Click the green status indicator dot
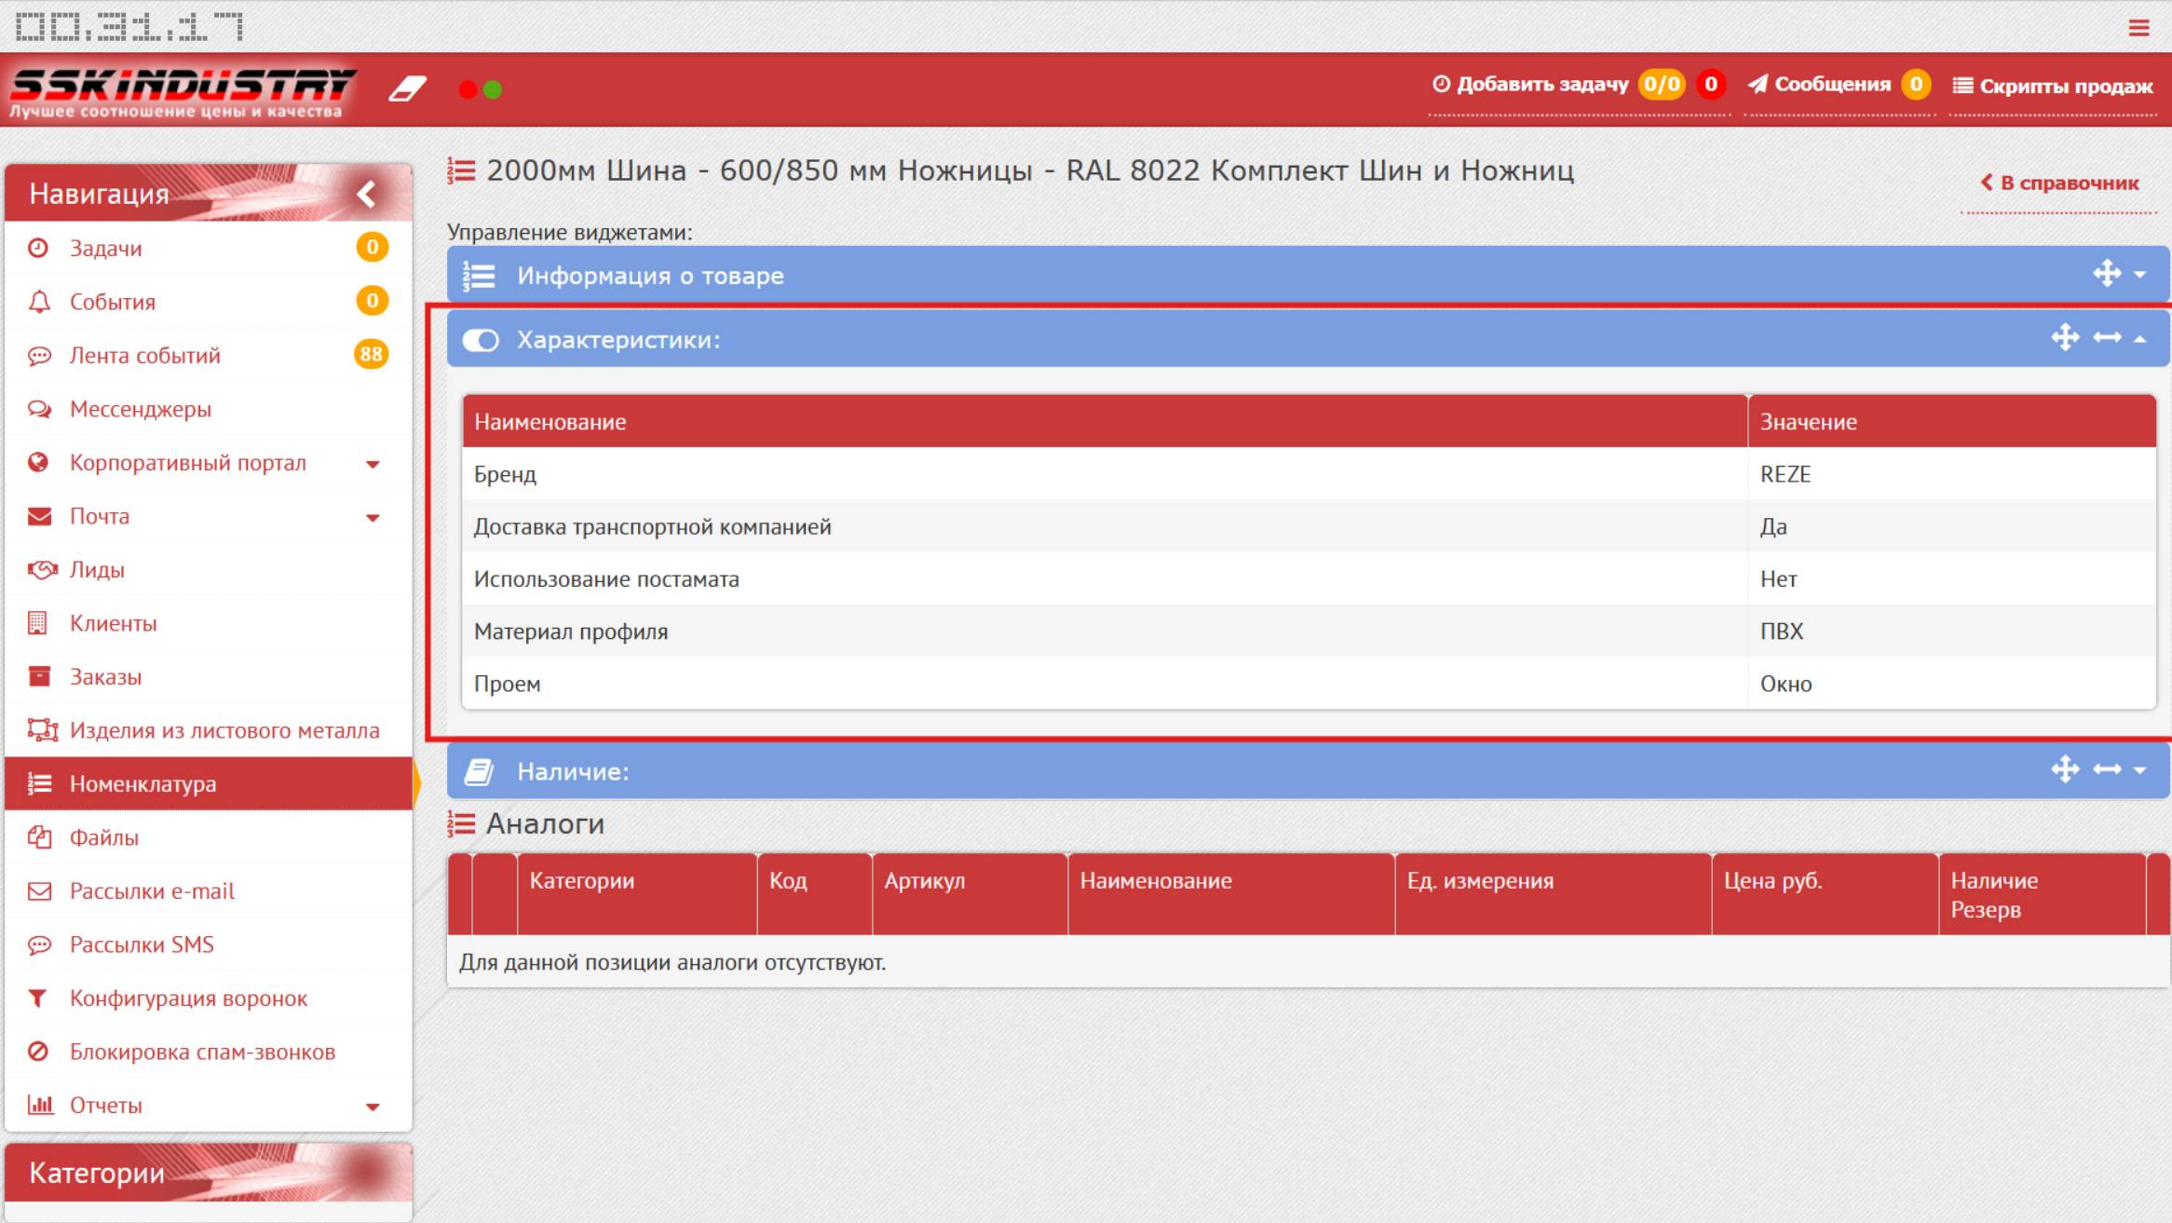Image resolution: width=2172 pixels, height=1223 pixels. pos(494,89)
